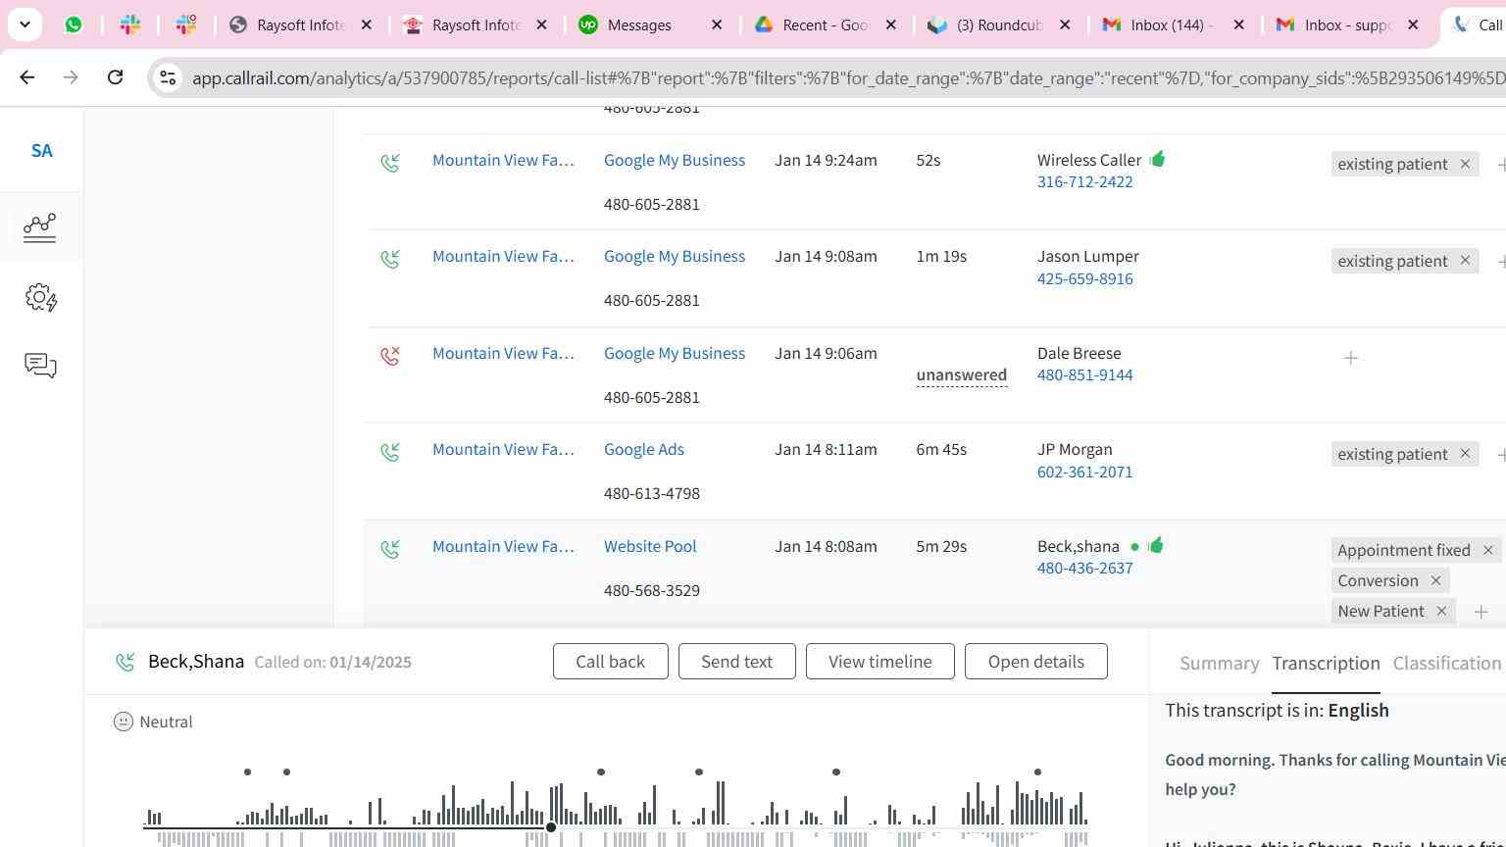Click answered call icon for Website Pool row
1506x847 pixels.
pyautogui.click(x=390, y=548)
